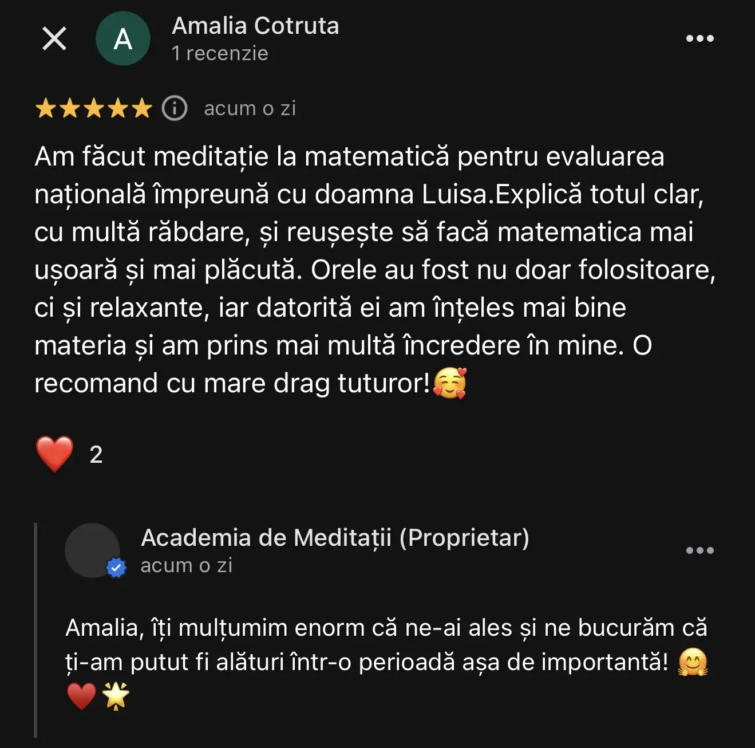Click the smiling hearts emoji ending review
Viewport: 755px width, 748px height.
pyautogui.click(x=450, y=383)
